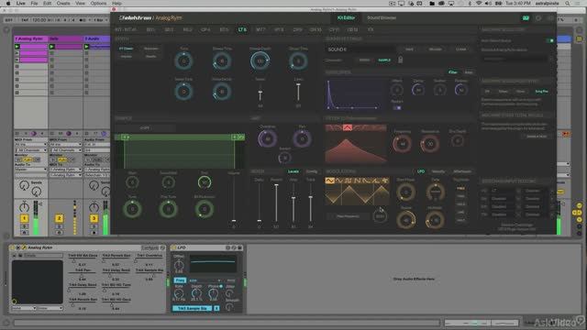
Task: Click the Overdrive knob in Amp section
Action: [267, 138]
